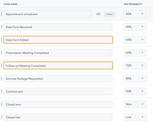Click the drag handle beside Data Form Received

(2, 27)
